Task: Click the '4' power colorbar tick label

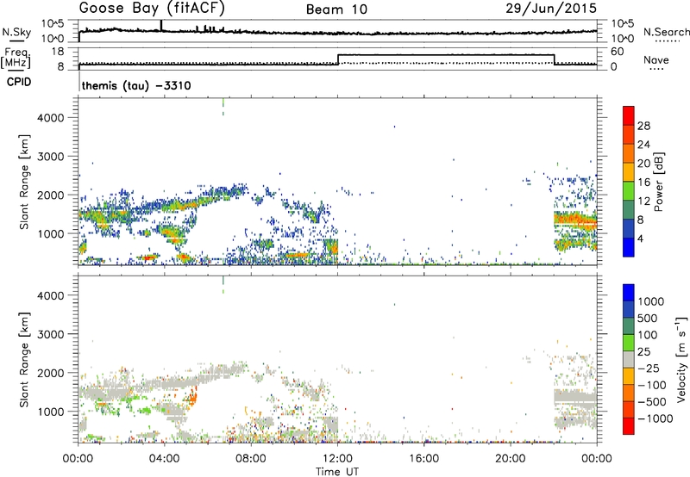Action: (641, 239)
